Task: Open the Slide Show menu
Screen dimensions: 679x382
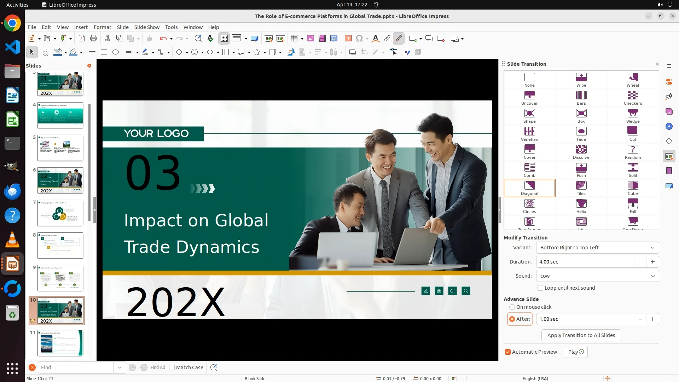Action: tap(147, 27)
